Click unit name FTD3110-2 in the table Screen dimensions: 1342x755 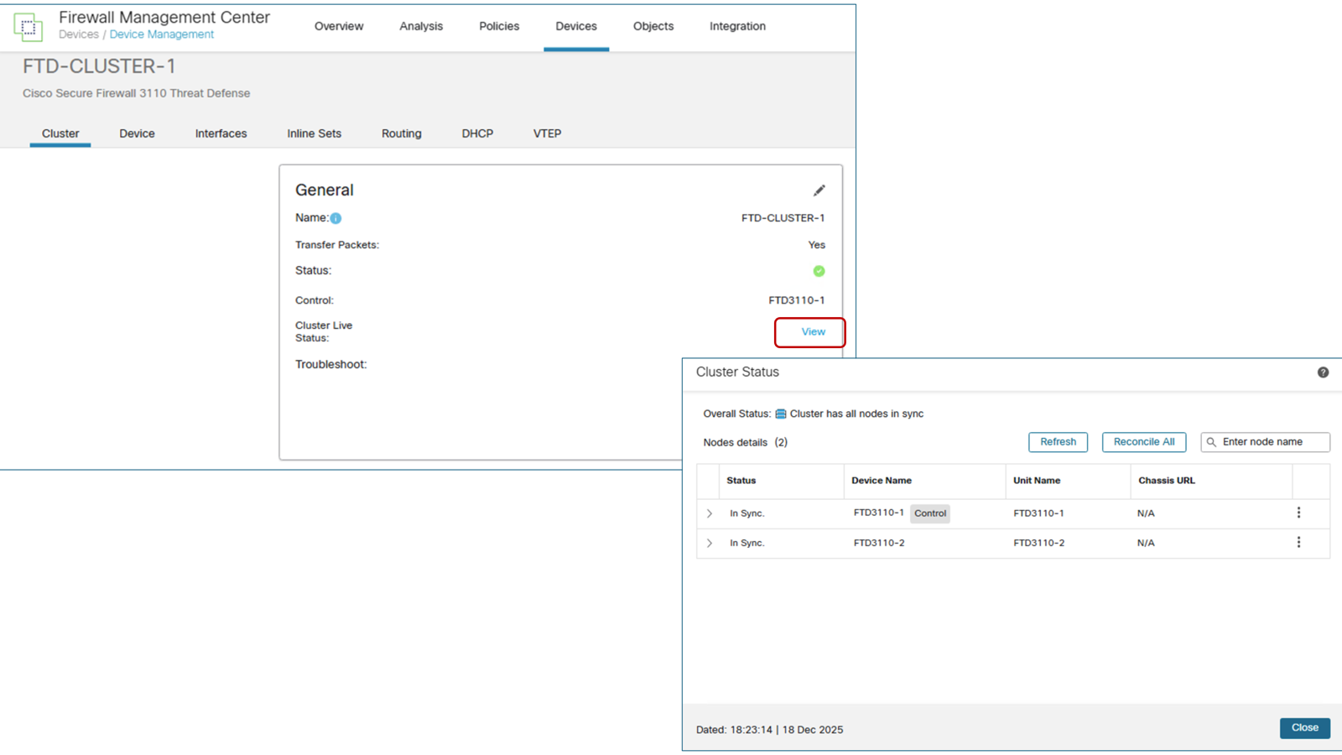click(x=1038, y=543)
